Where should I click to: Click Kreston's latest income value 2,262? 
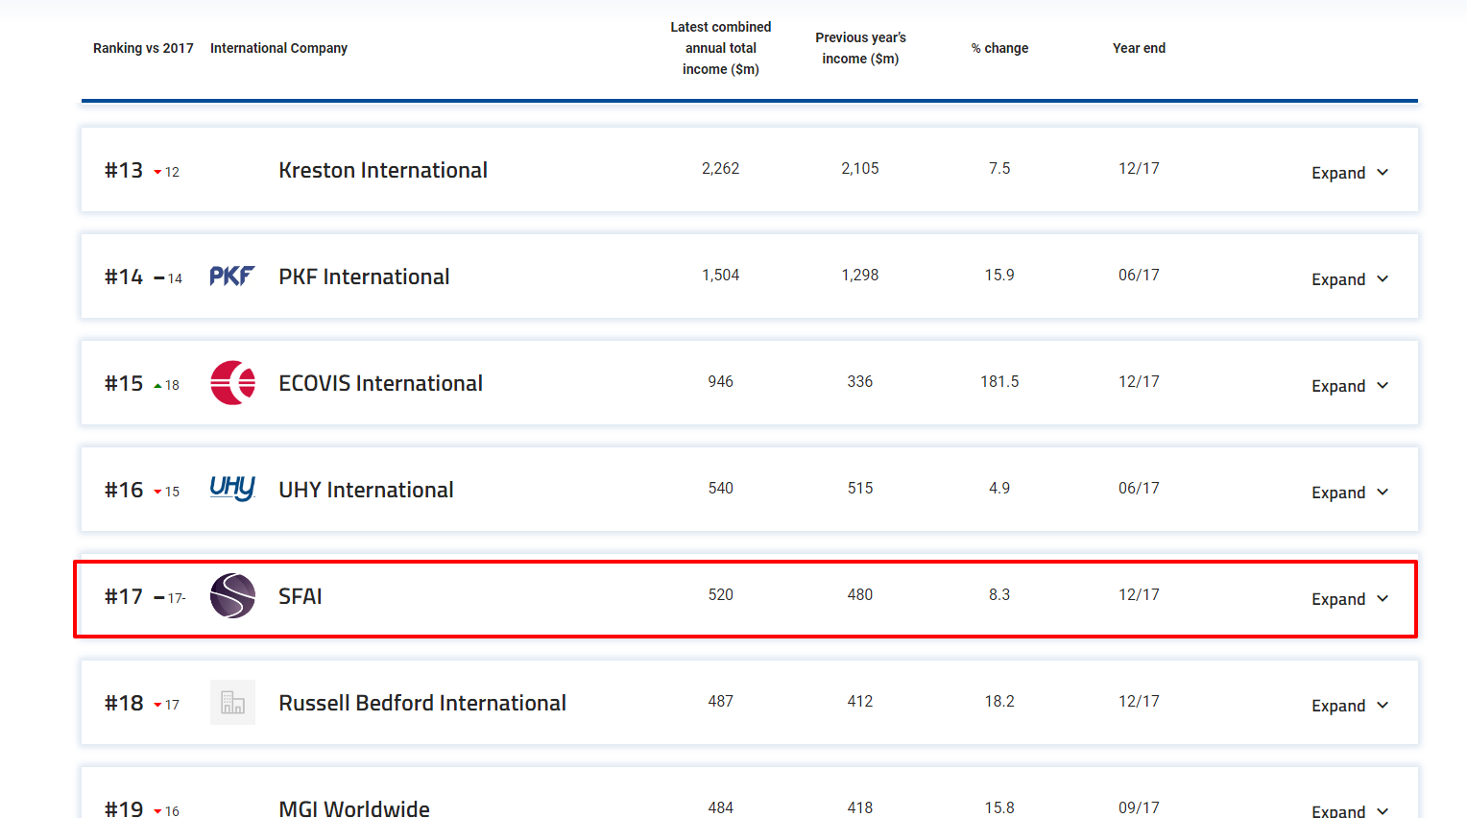tap(721, 169)
